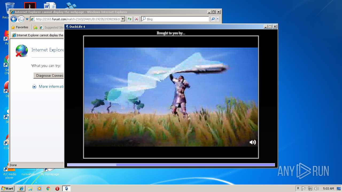Open the My Homepage desktop shortcut

tap(50, 172)
